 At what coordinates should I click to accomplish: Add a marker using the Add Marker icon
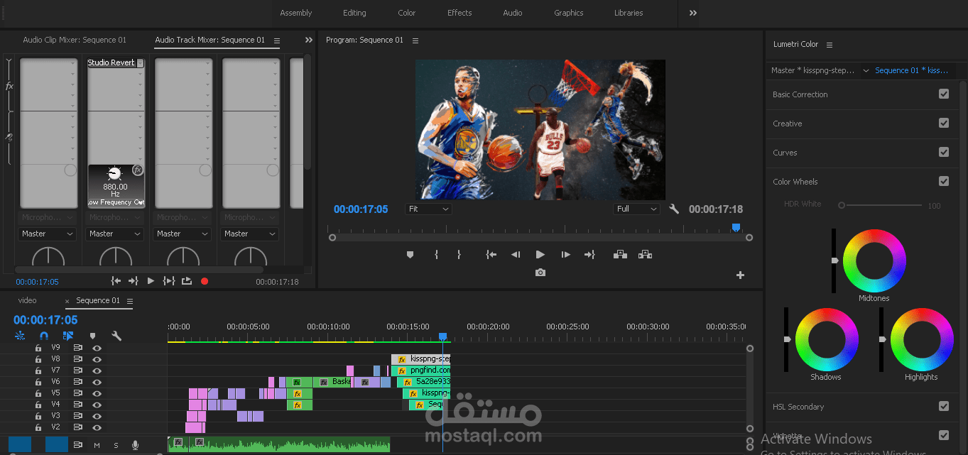pos(410,254)
